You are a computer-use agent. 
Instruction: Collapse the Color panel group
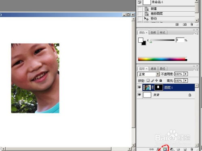click(194, 30)
